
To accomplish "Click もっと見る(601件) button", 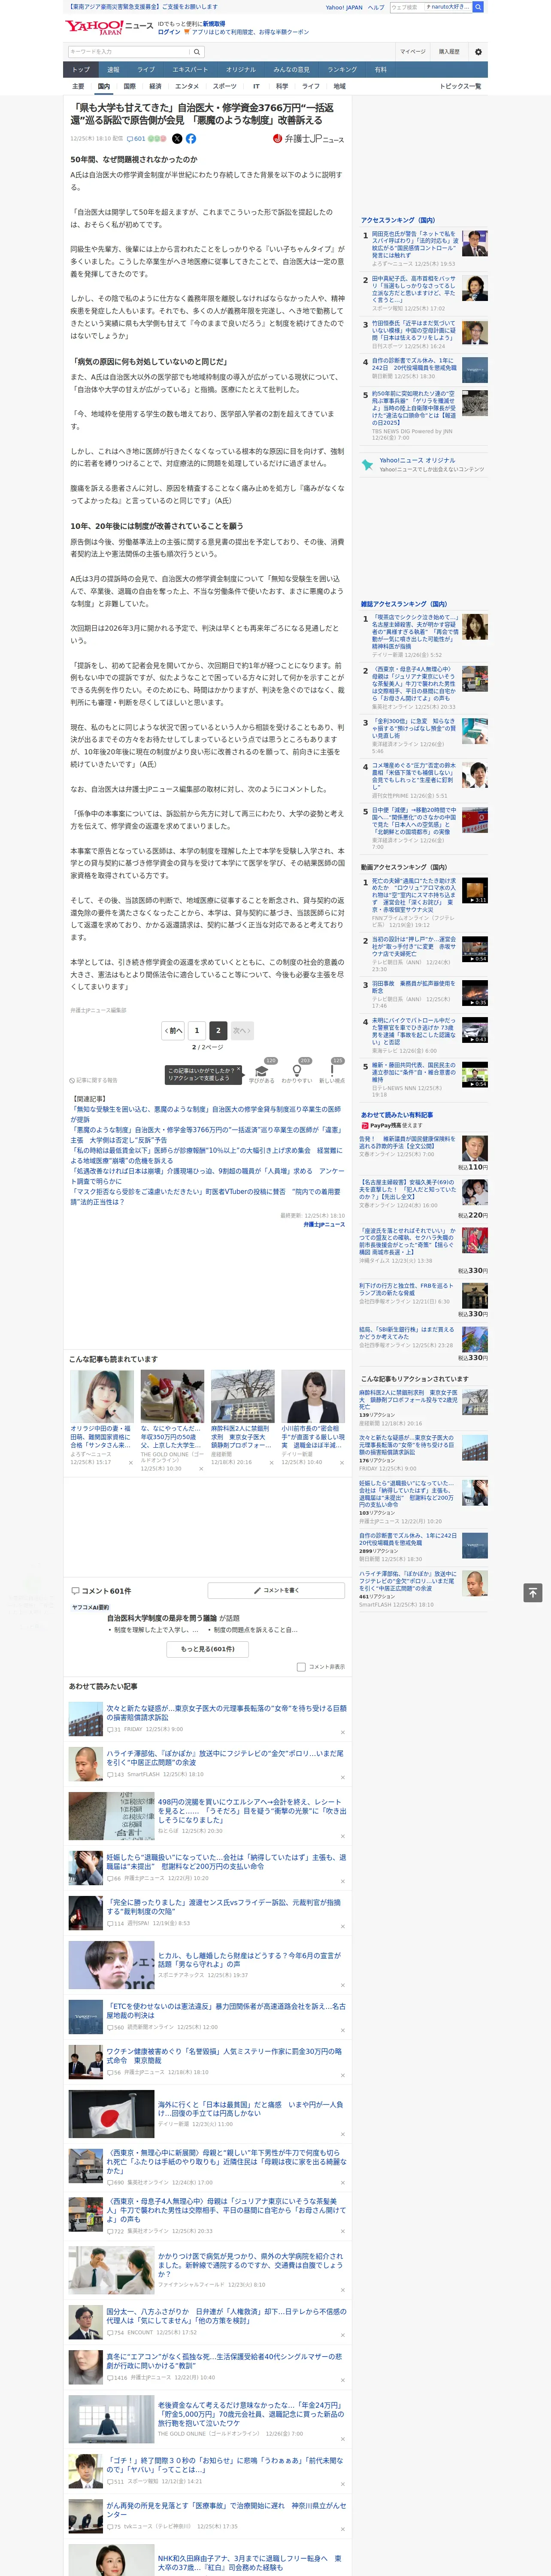I will (208, 1649).
